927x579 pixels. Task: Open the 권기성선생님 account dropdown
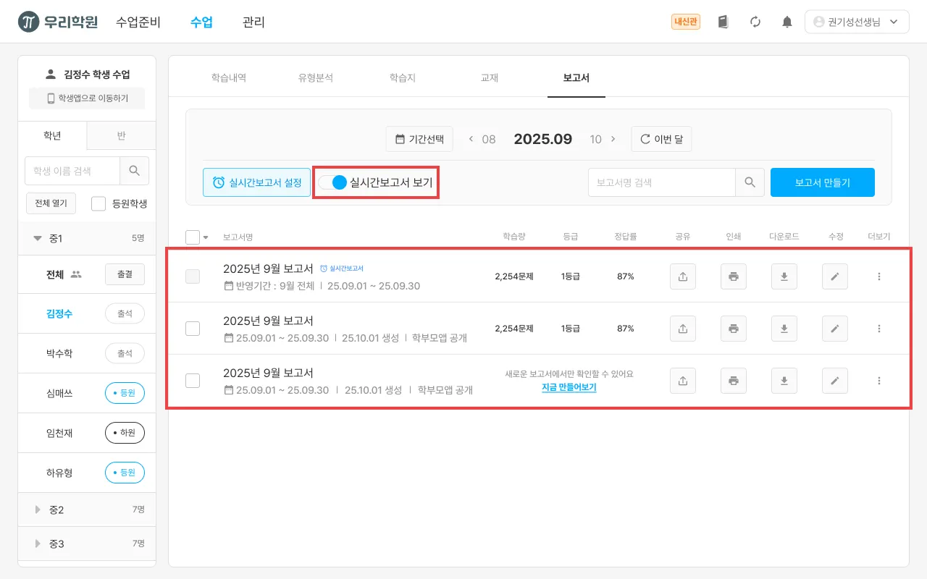click(857, 22)
